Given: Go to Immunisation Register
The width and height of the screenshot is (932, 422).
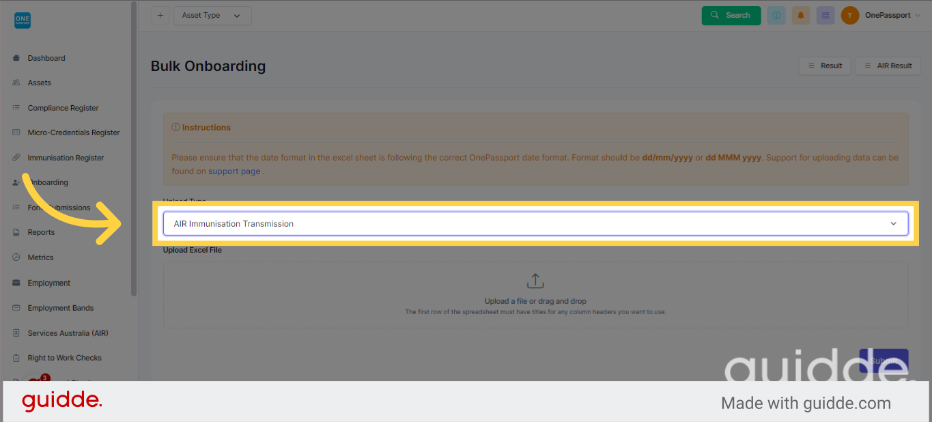Looking at the screenshot, I should (66, 158).
